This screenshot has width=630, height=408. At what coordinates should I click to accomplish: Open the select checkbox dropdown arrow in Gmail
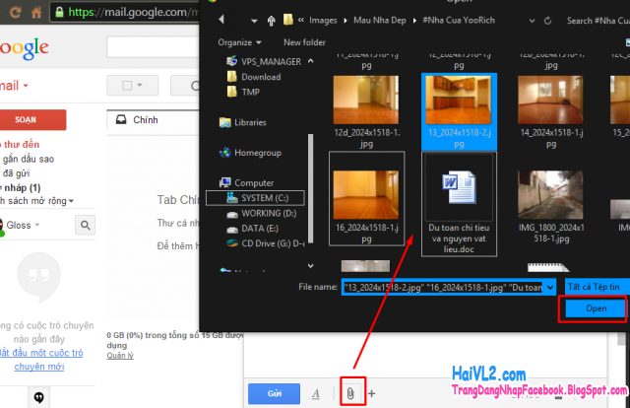pyautogui.click(x=140, y=86)
